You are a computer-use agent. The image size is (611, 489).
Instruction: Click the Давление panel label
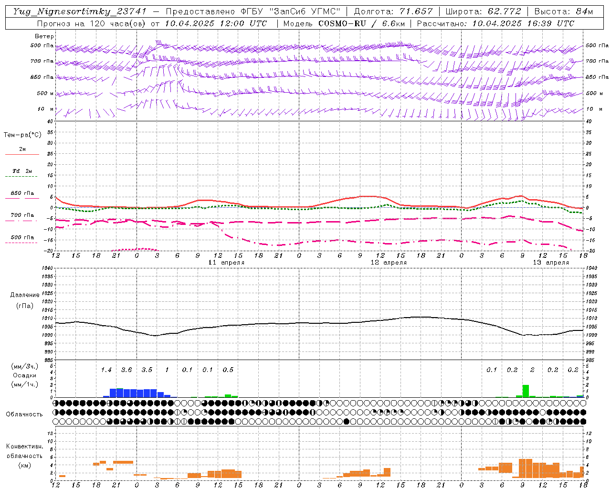[25, 295]
